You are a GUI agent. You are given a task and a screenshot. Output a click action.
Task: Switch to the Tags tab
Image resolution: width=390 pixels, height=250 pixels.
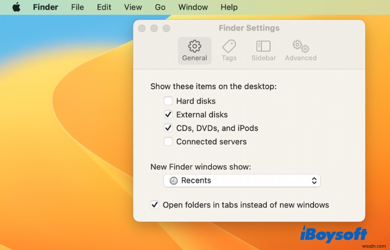tap(229, 51)
